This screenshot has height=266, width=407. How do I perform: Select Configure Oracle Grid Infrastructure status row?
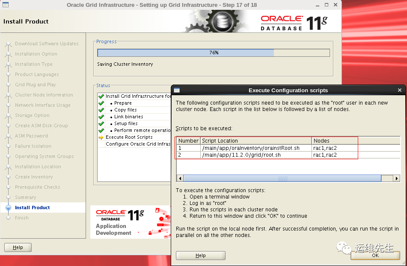[134, 144]
